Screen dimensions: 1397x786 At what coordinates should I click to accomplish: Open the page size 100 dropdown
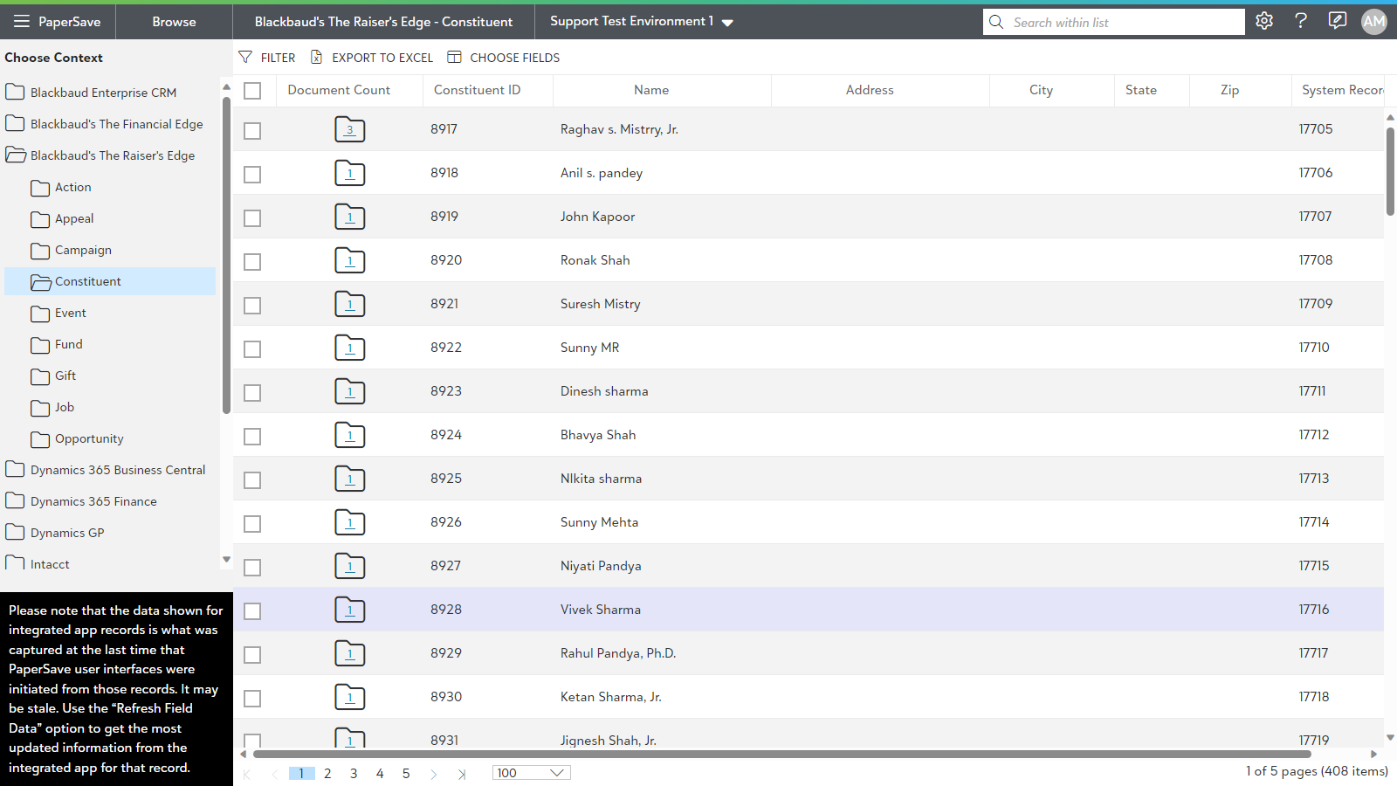[531, 773]
